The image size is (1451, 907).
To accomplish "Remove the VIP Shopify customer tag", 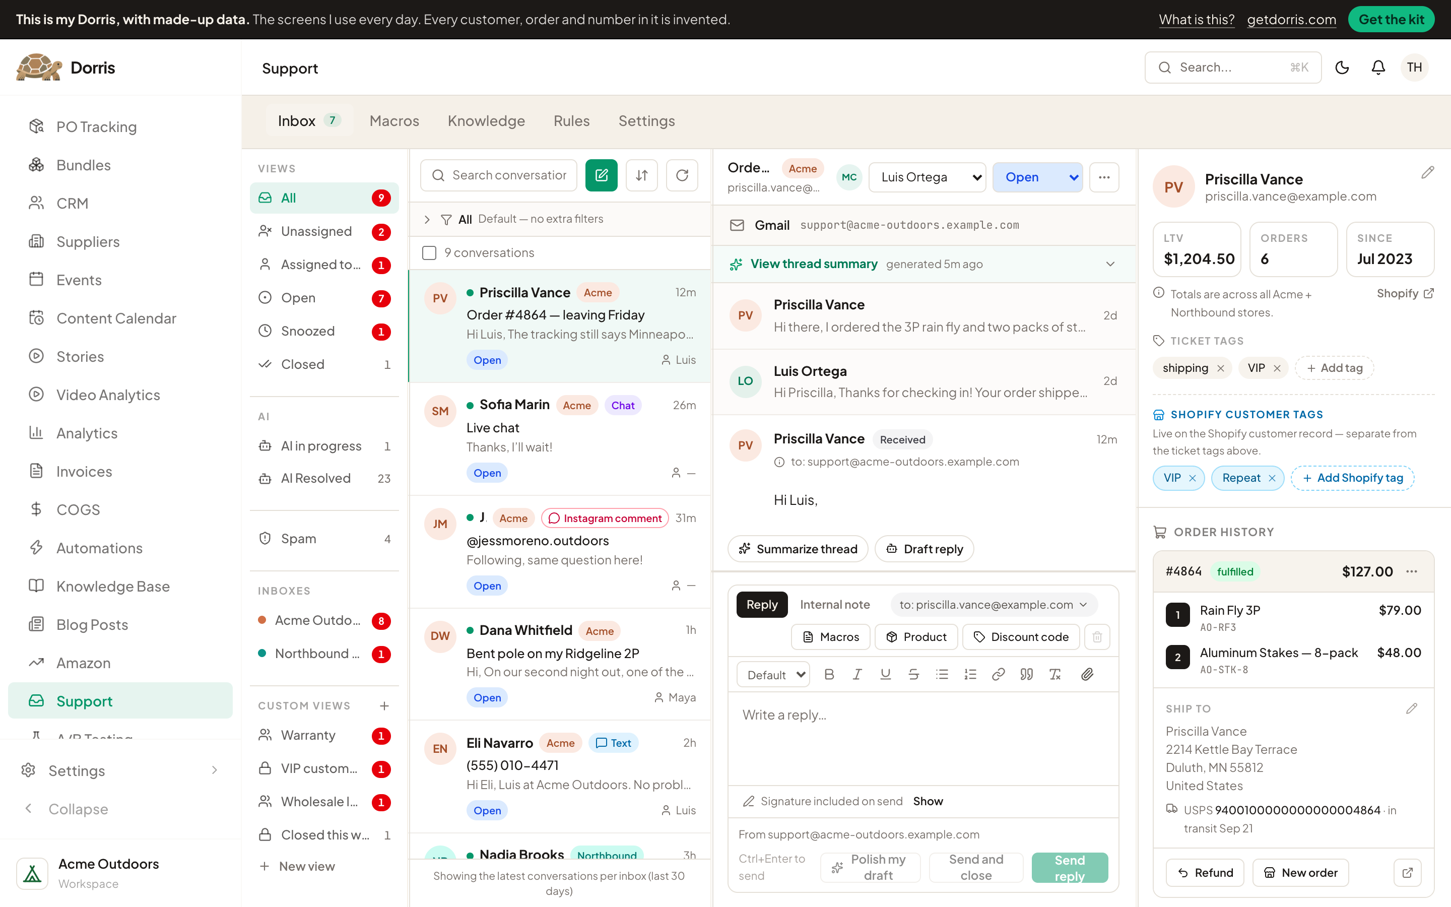I will click(x=1193, y=478).
